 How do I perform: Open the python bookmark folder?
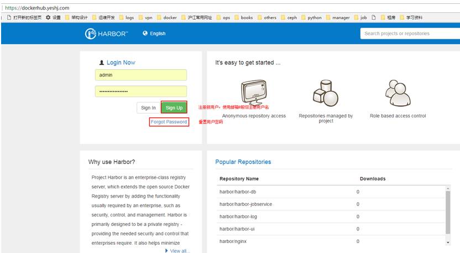(x=312, y=18)
